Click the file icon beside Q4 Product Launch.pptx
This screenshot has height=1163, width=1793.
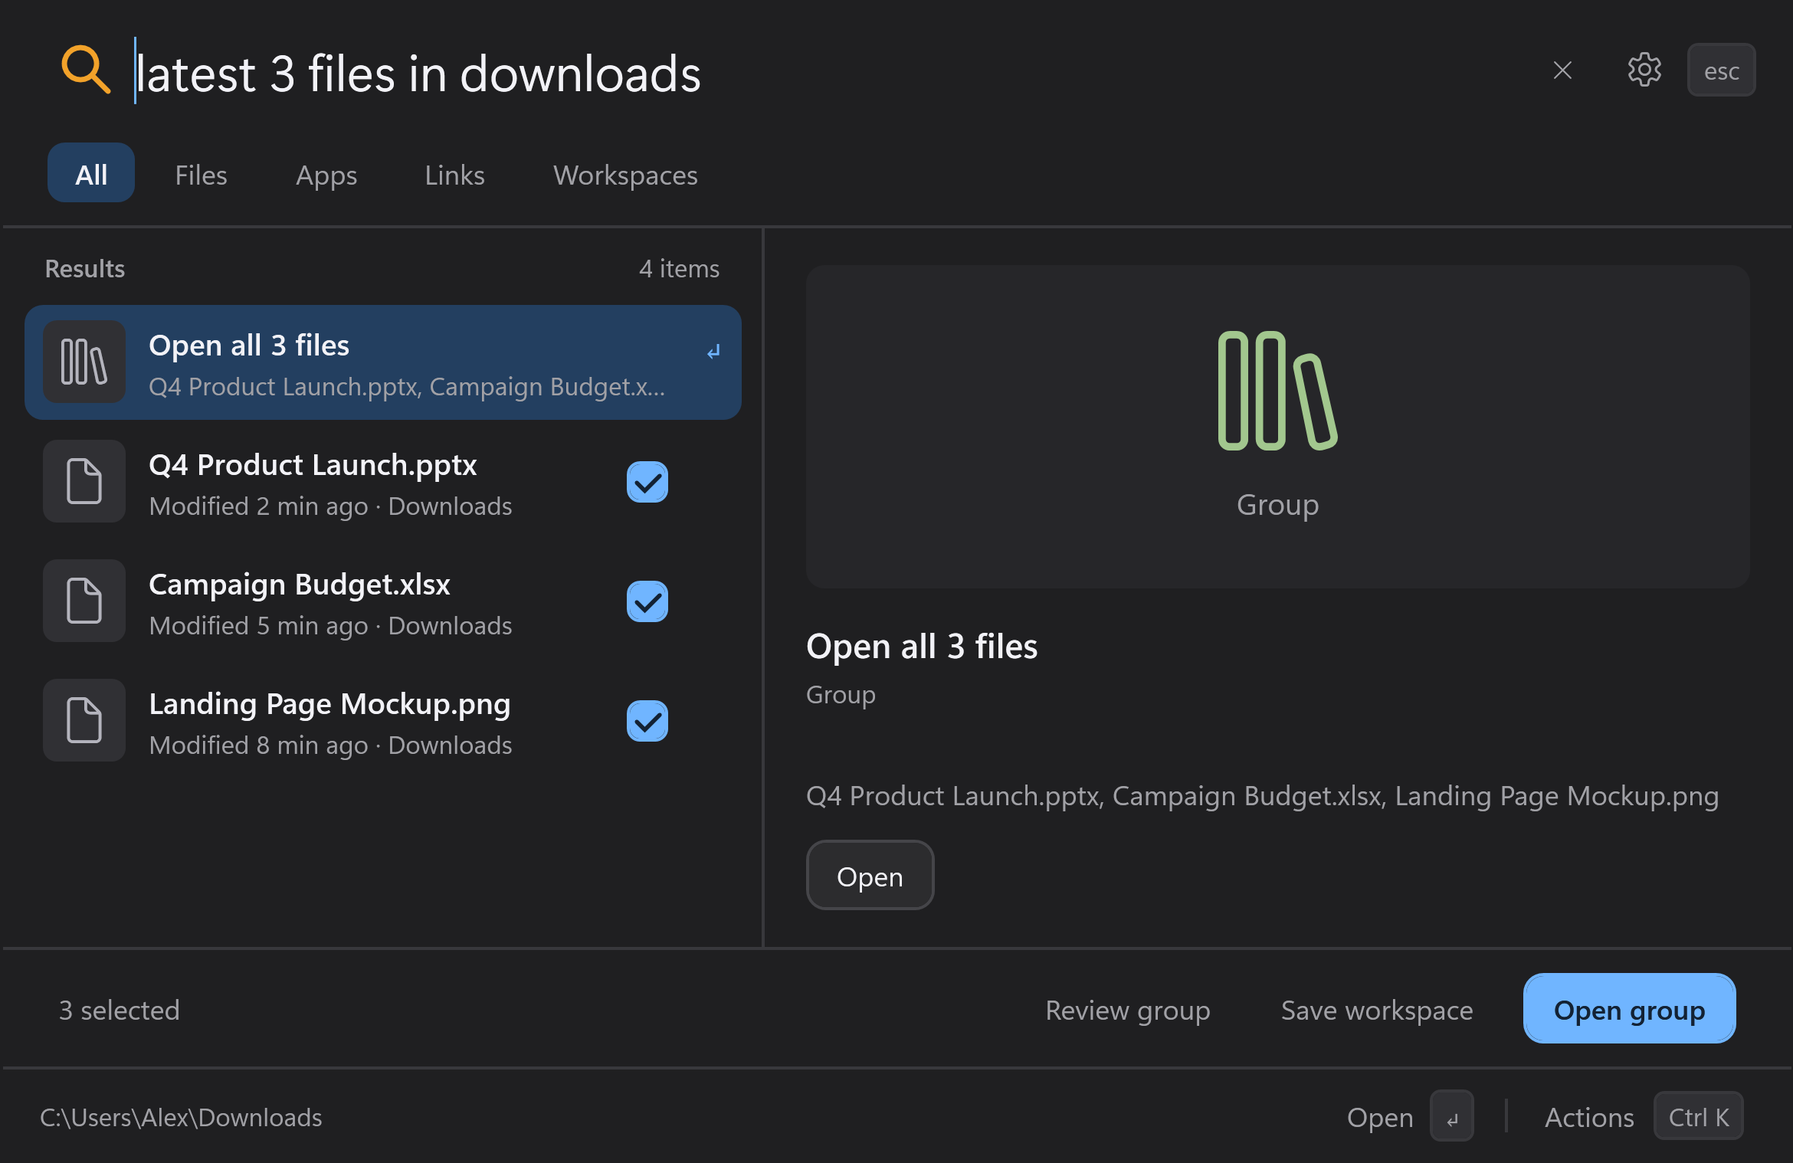click(84, 481)
